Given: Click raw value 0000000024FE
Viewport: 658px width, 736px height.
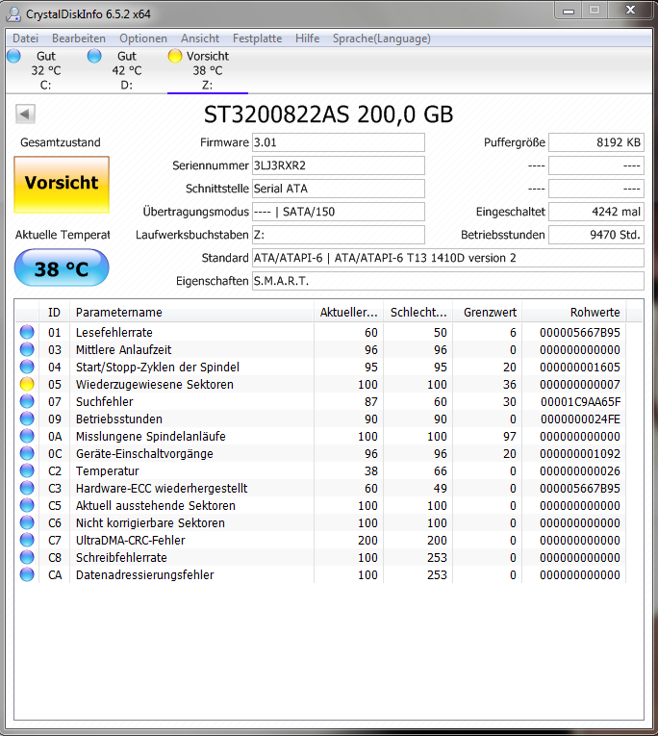Looking at the screenshot, I should coord(581,419).
